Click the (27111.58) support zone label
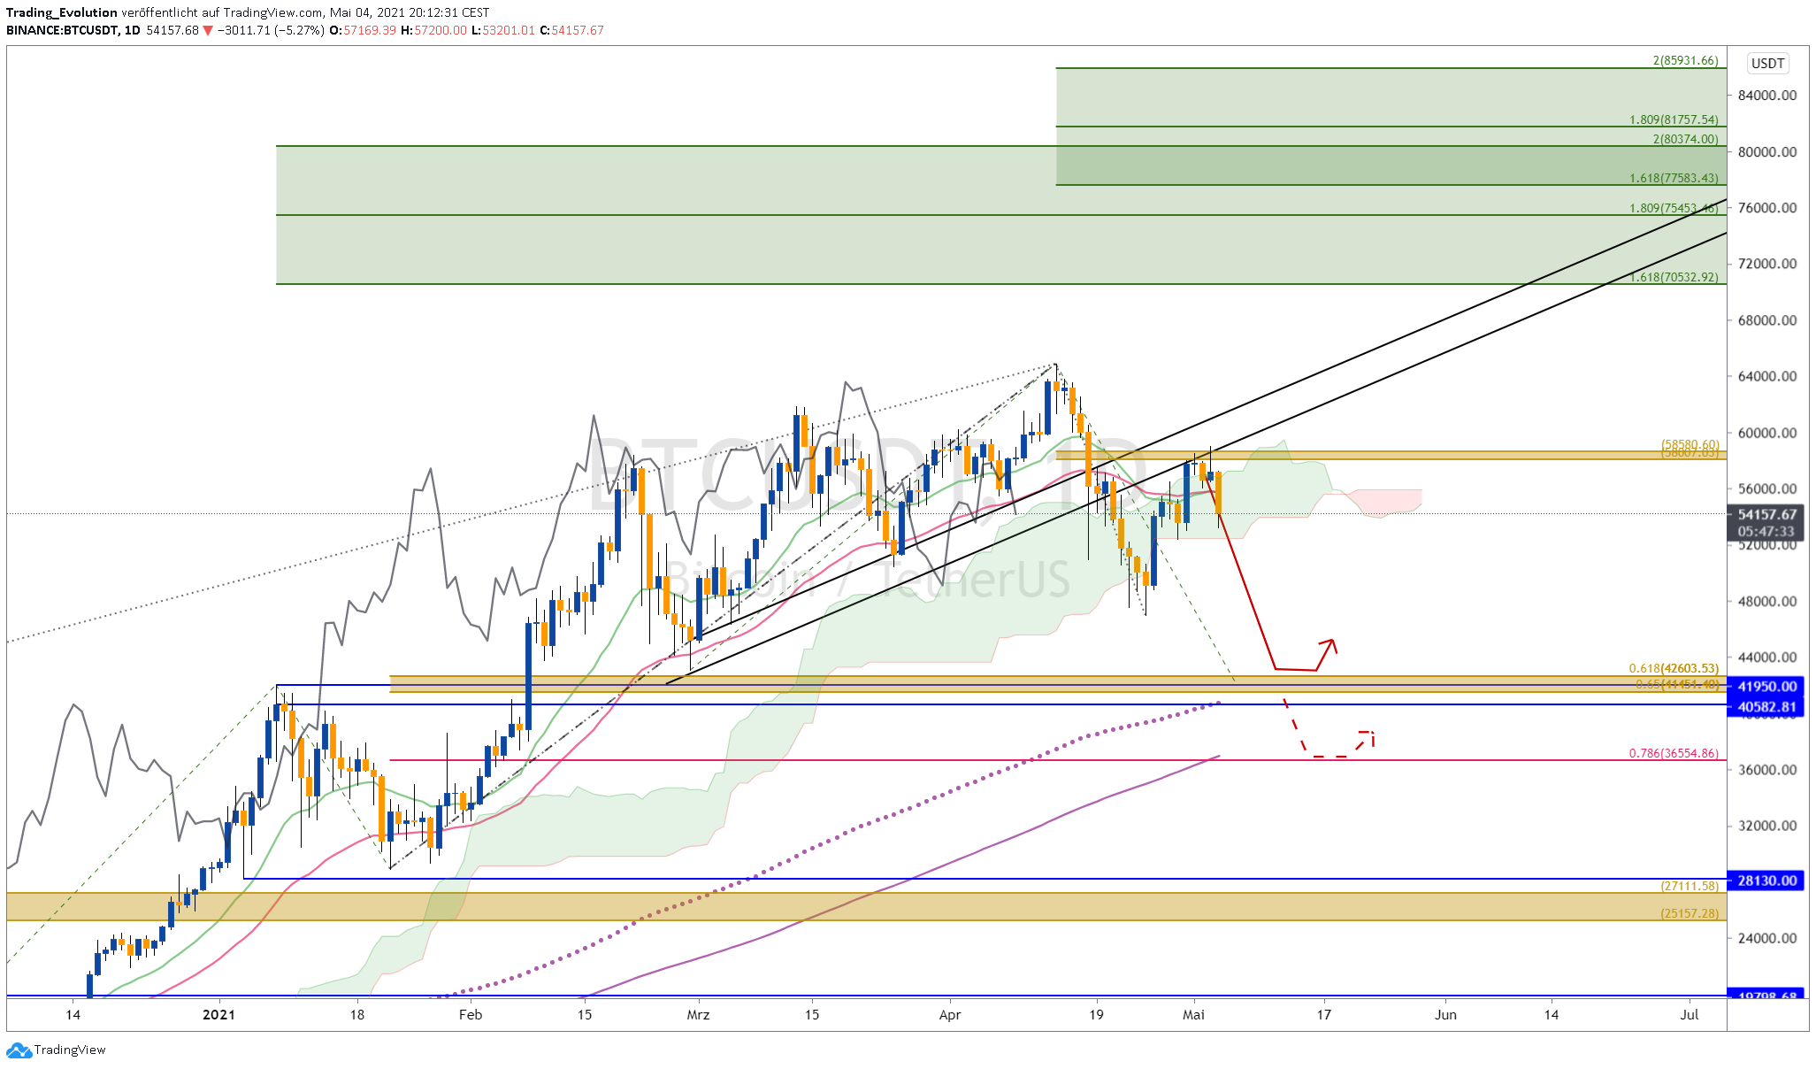The image size is (1816, 1069). 1690,886
